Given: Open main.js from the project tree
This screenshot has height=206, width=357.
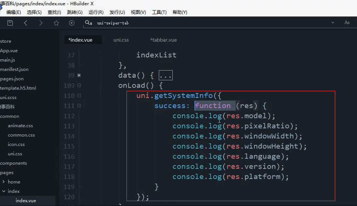Looking at the screenshot, I should (x=8, y=60).
